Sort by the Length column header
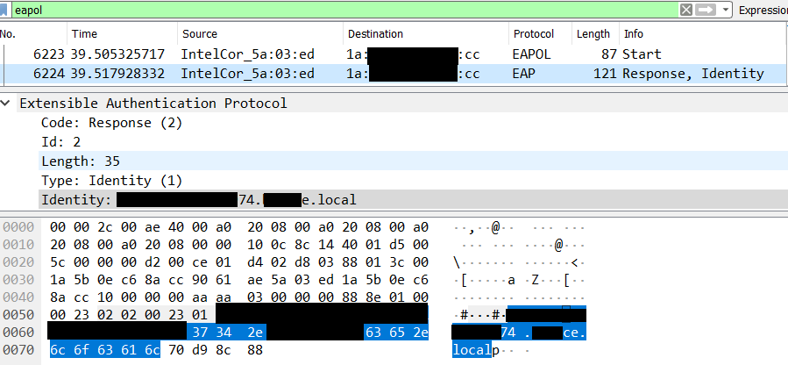 tap(593, 34)
